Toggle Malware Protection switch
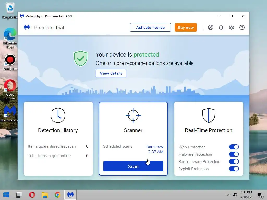This screenshot has width=267, height=200. pos(234,154)
